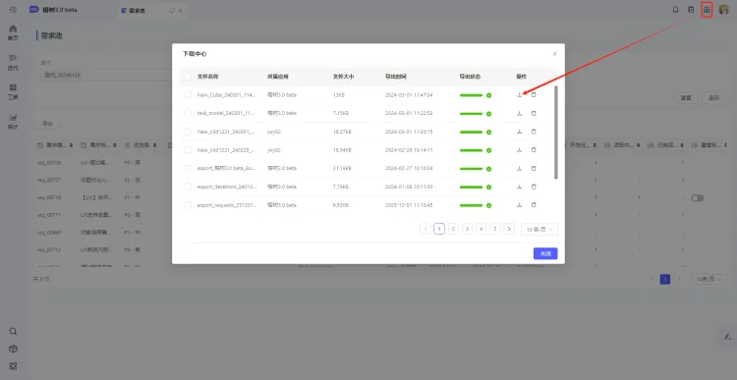Go to page 2 of download list
The height and width of the screenshot is (380, 737).
453,229
